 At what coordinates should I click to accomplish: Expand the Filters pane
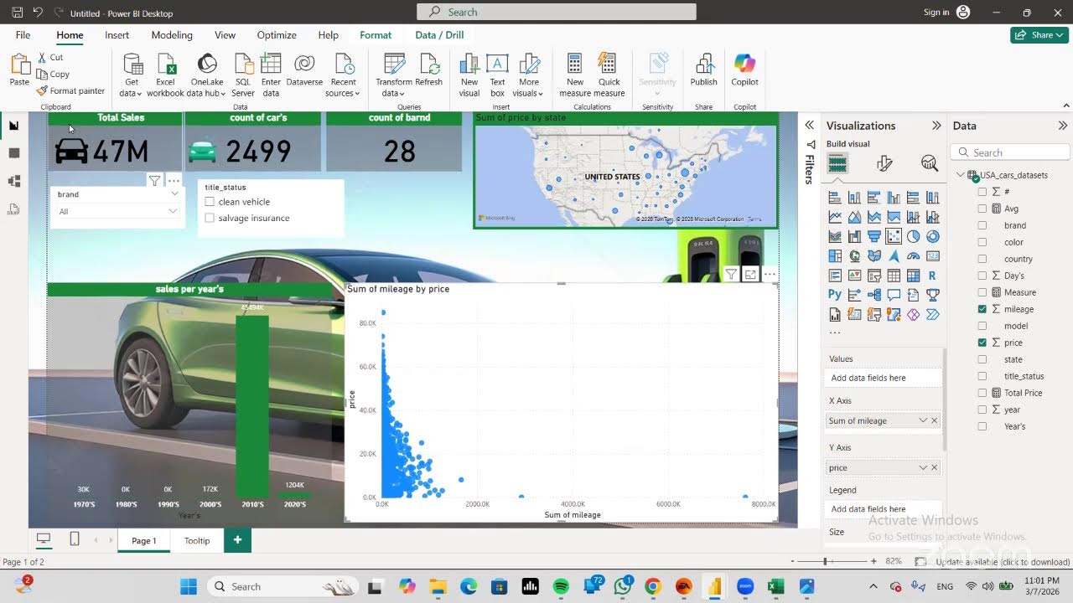(810, 125)
